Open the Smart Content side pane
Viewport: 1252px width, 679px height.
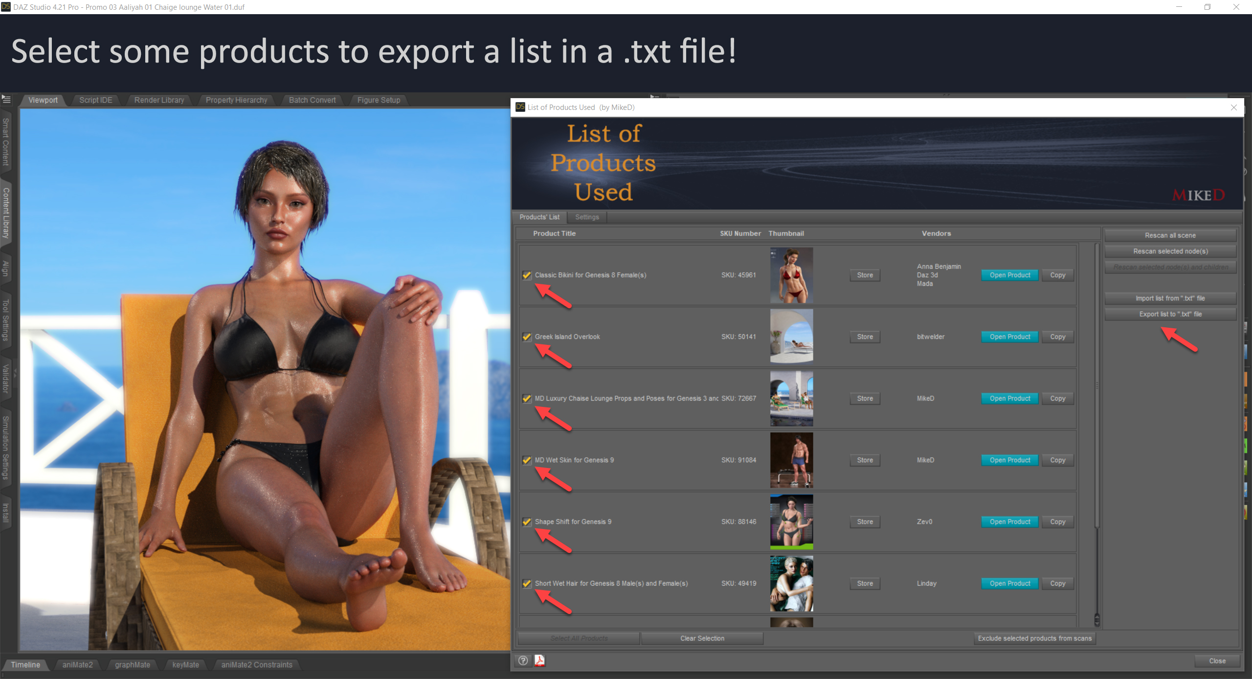pyautogui.click(x=6, y=142)
